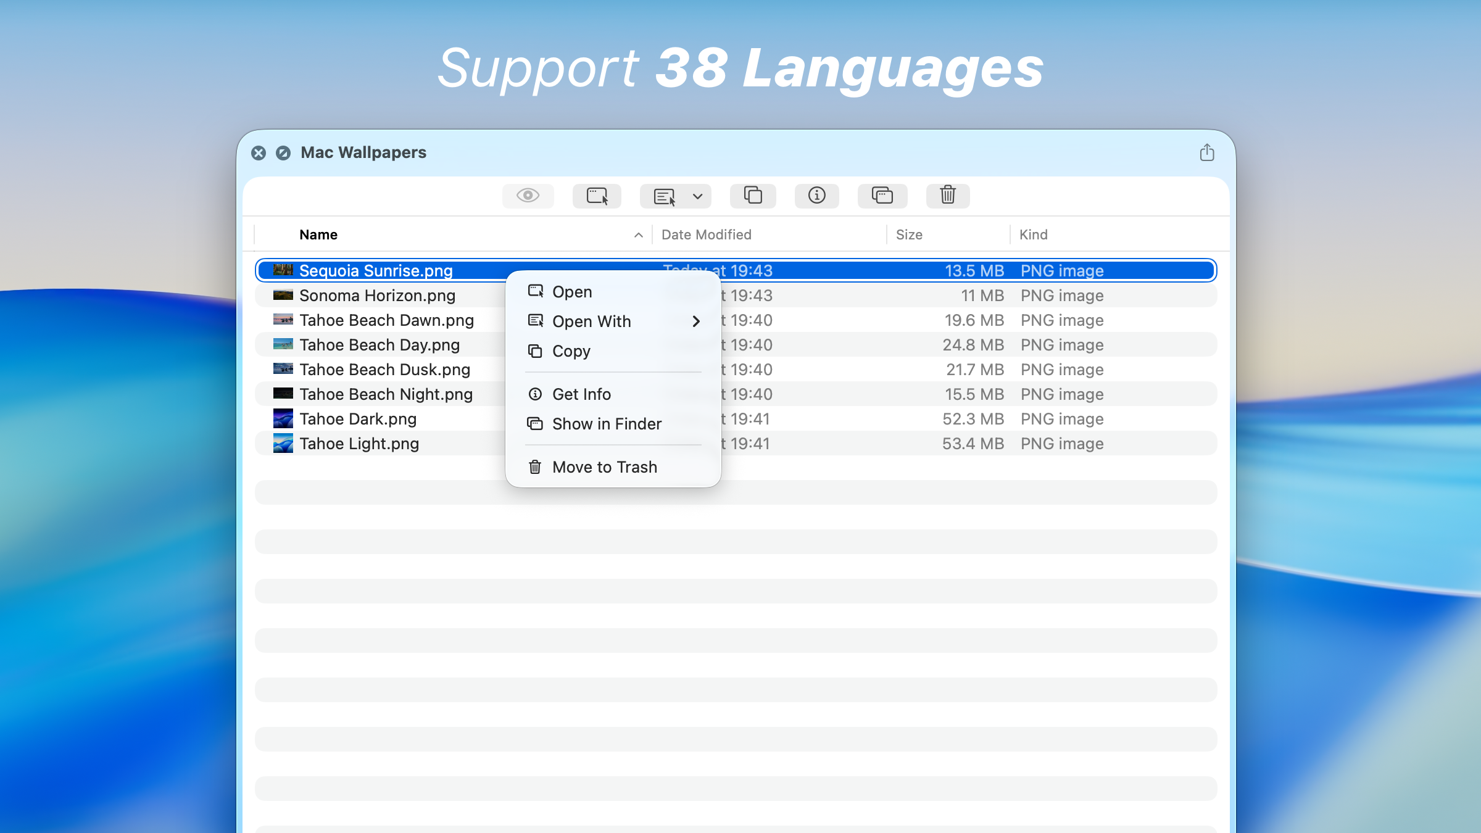Preview the selected file with Quick Look
1481x833 pixels.
pos(528,196)
